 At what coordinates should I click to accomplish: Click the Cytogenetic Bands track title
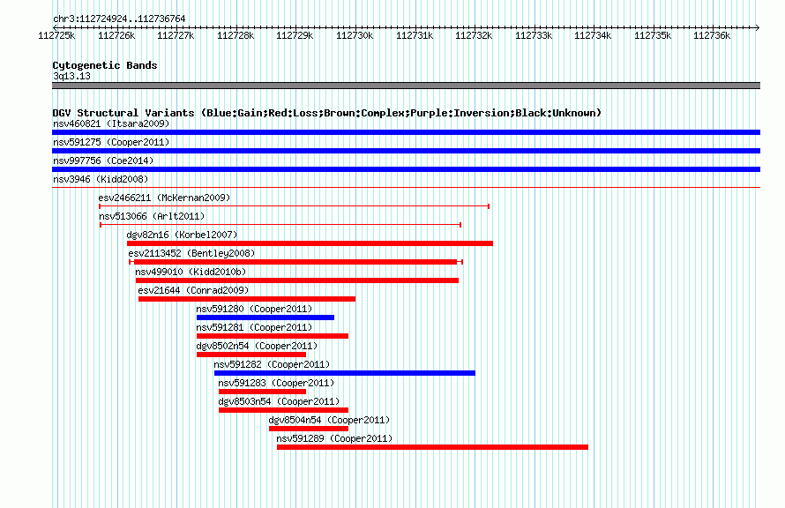(105, 65)
